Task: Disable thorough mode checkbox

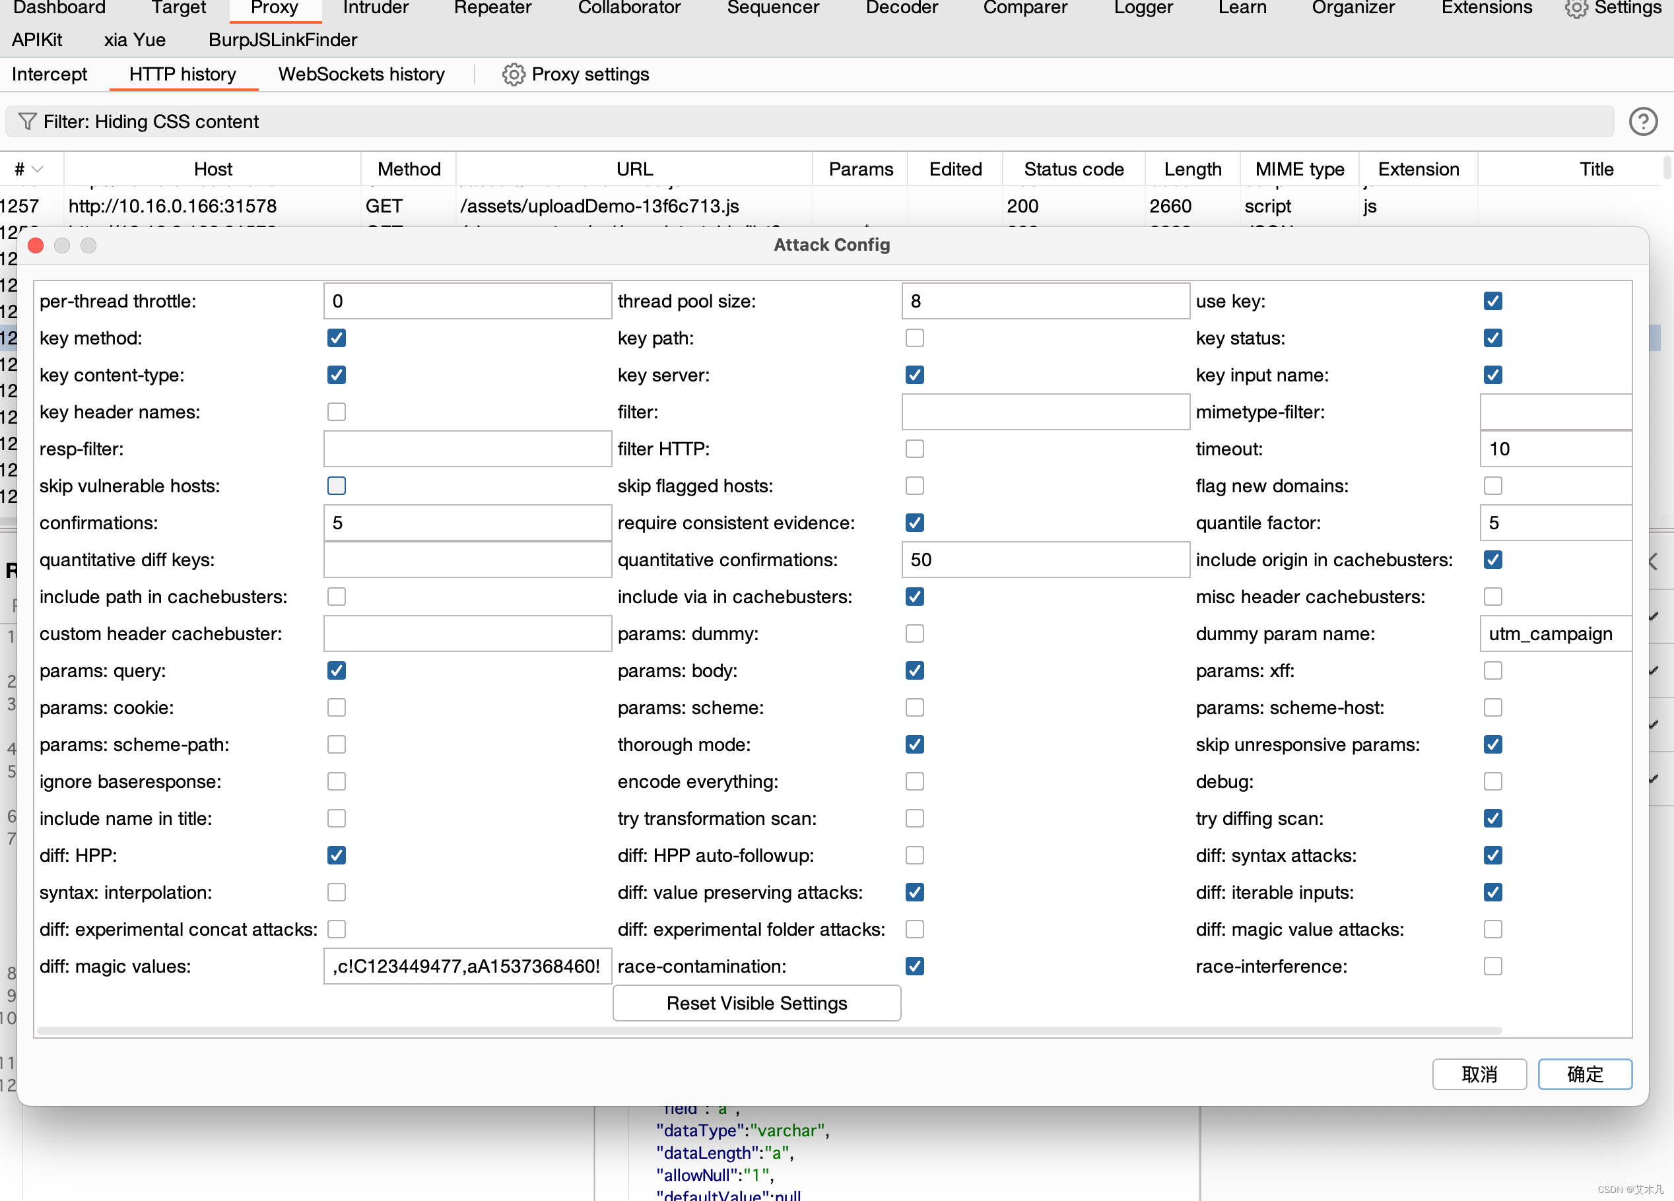Action: pyautogui.click(x=914, y=744)
